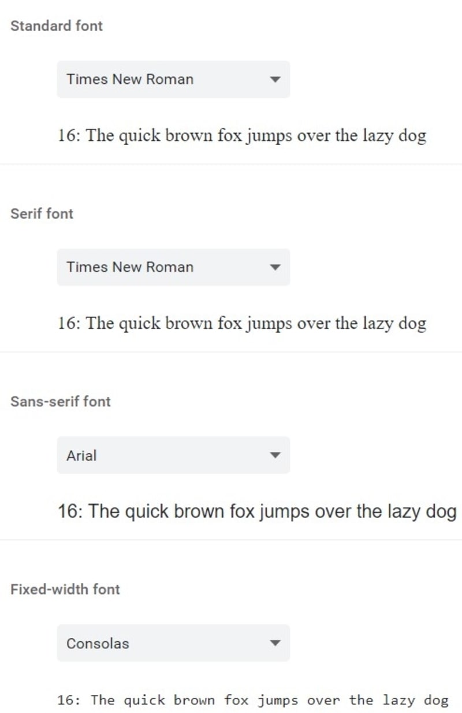
Task: Click the Times New Roman label under Serif font
Action: (130, 267)
